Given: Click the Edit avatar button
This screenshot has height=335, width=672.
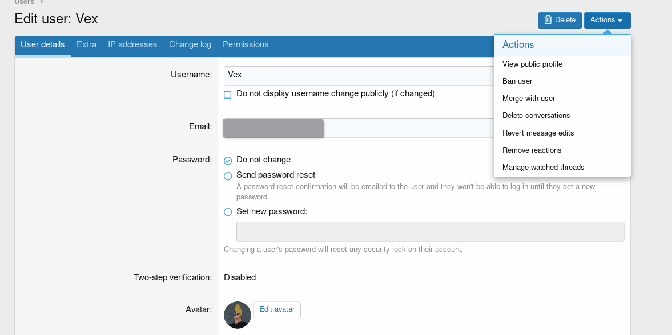Looking at the screenshot, I should (x=277, y=309).
